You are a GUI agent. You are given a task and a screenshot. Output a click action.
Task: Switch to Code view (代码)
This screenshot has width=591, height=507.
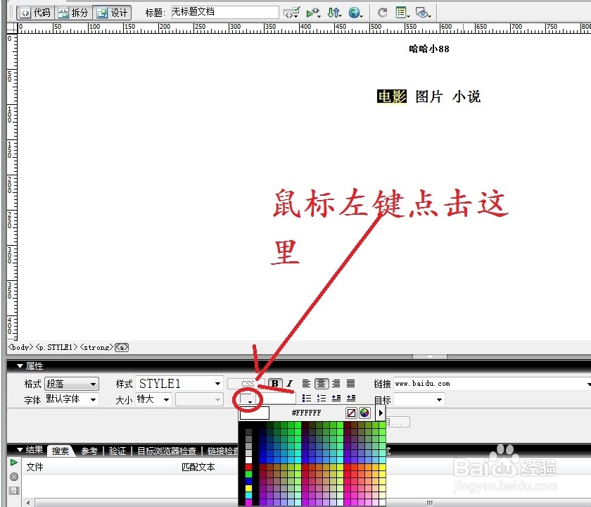pyautogui.click(x=36, y=13)
